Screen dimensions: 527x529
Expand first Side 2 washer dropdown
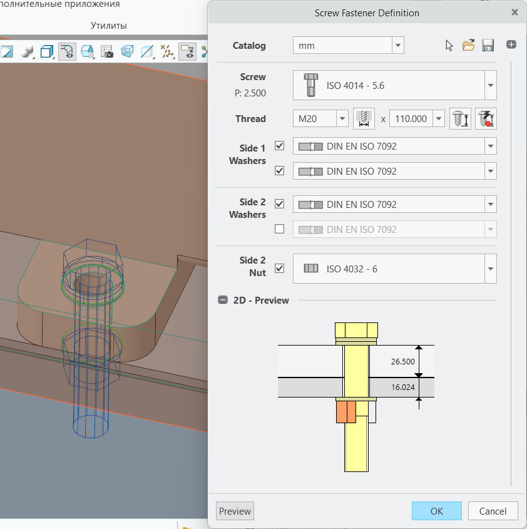point(491,204)
